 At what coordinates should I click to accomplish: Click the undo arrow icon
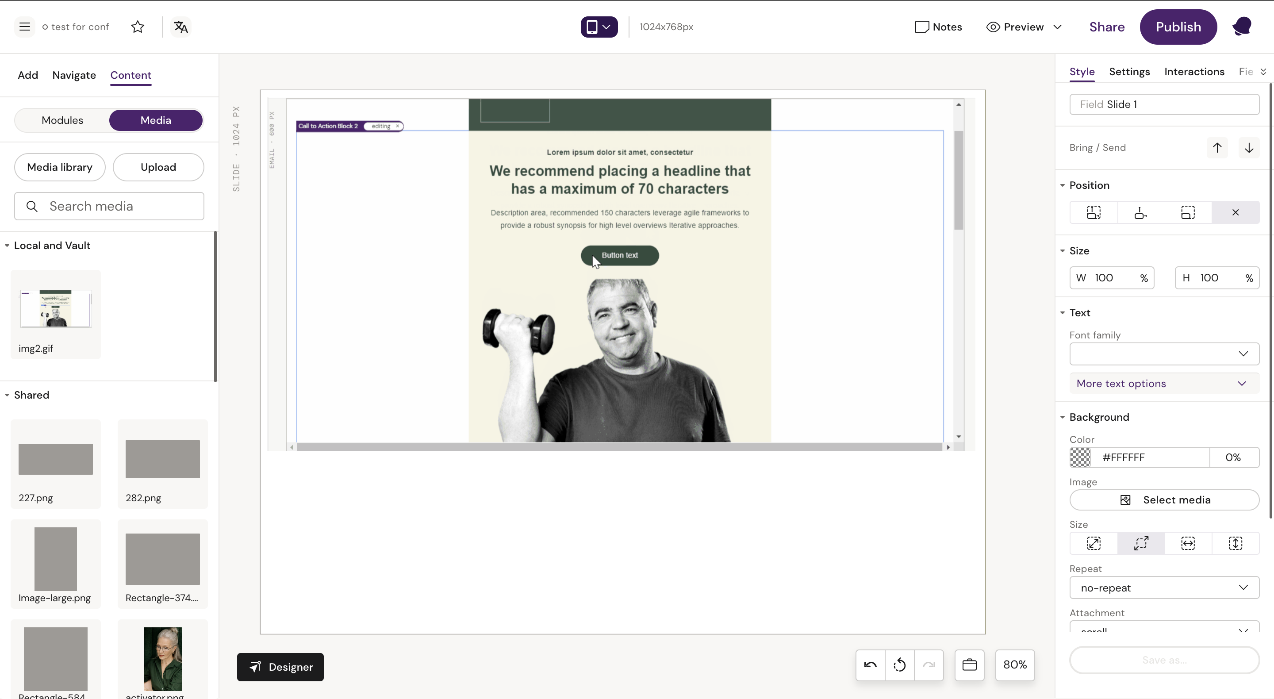(x=870, y=665)
